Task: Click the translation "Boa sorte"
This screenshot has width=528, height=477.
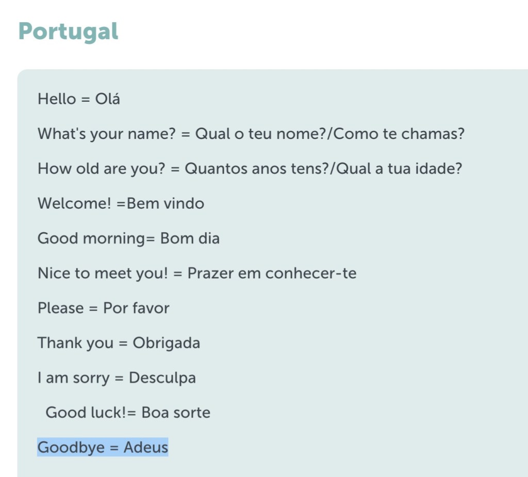Action: pos(176,412)
